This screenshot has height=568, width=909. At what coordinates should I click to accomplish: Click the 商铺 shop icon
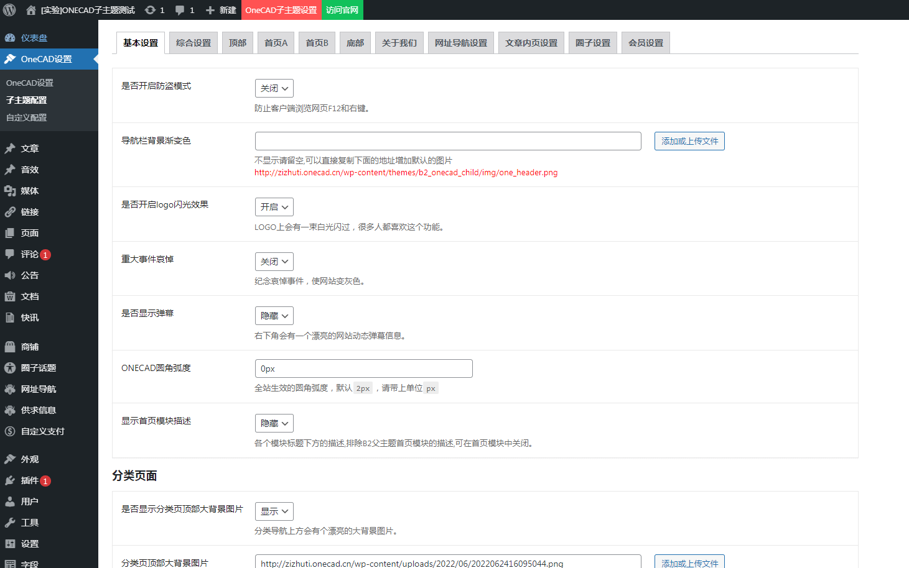[10, 347]
